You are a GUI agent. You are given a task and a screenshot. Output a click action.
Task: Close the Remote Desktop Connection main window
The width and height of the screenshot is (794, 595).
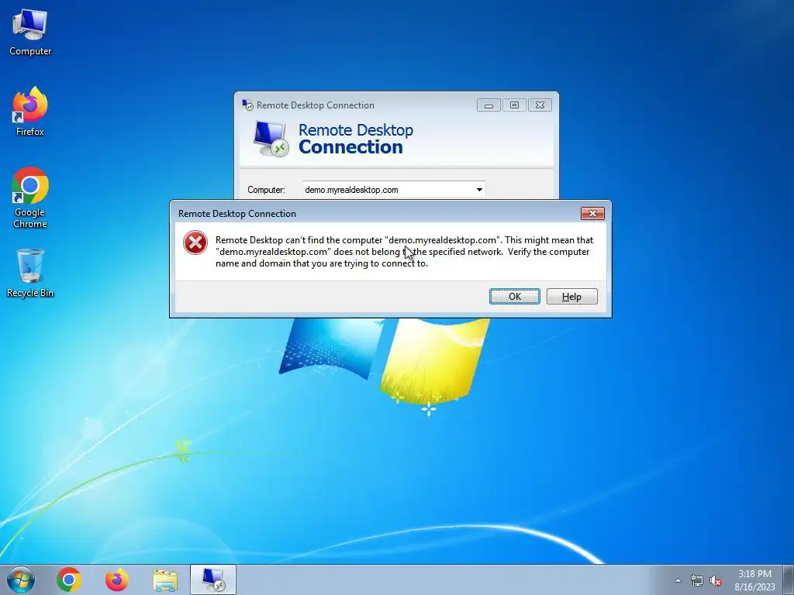[540, 105]
